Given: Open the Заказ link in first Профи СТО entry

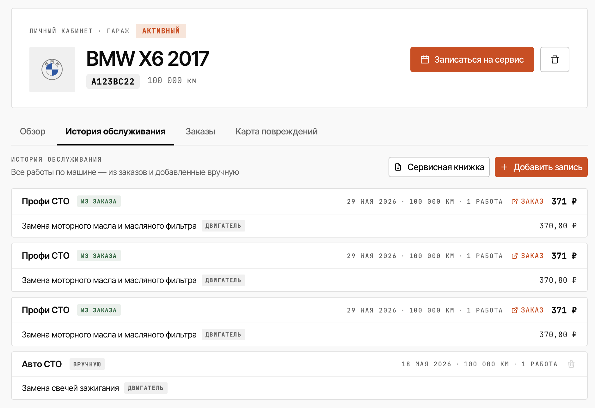Looking at the screenshot, I should coord(527,201).
